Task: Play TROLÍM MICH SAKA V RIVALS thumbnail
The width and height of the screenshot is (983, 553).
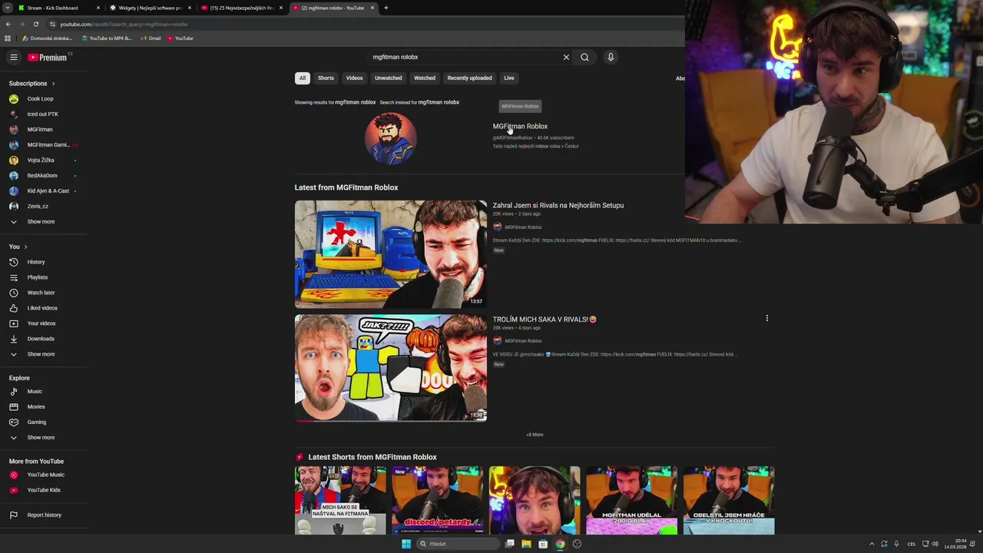Action: coord(390,368)
